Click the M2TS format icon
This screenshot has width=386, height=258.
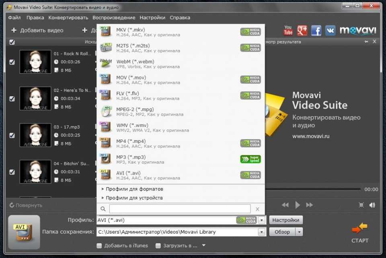106,48
